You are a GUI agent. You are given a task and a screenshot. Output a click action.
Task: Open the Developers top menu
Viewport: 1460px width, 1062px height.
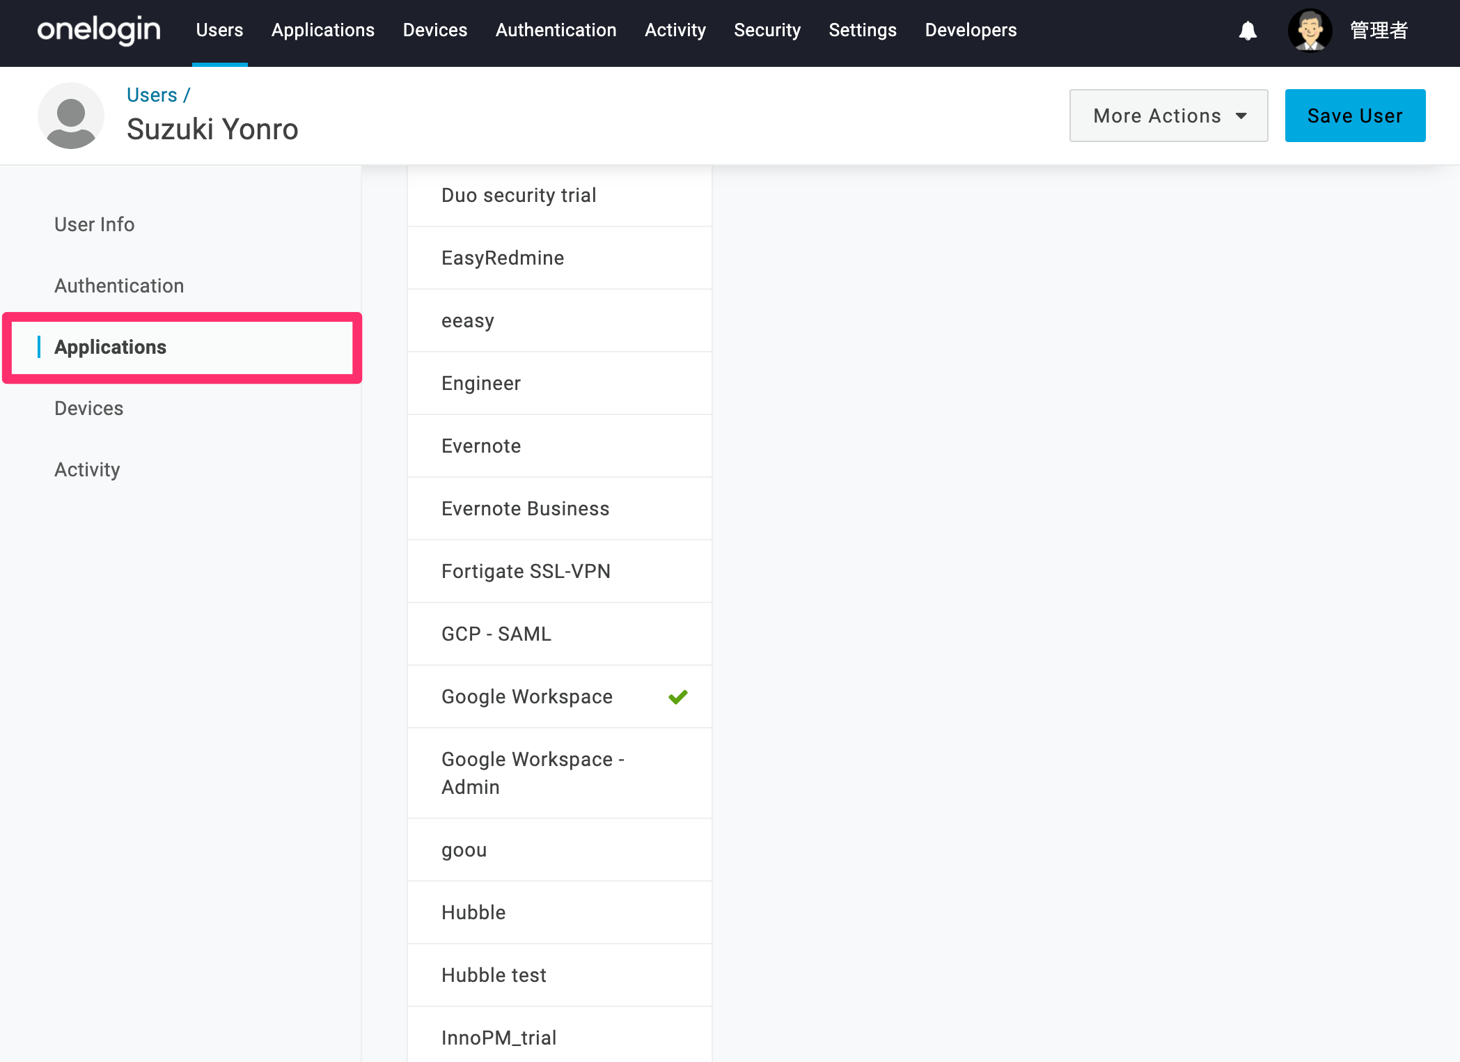click(x=971, y=30)
